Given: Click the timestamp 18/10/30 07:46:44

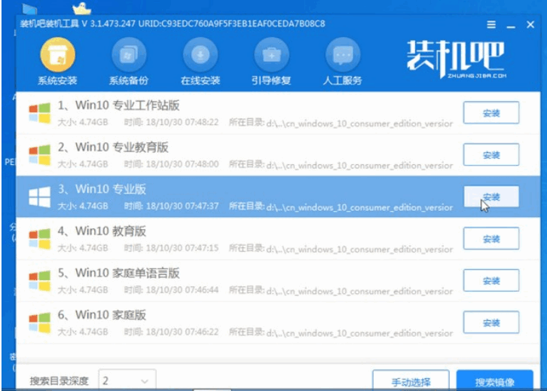Looking at the screenshot, I should coord(182,289).
